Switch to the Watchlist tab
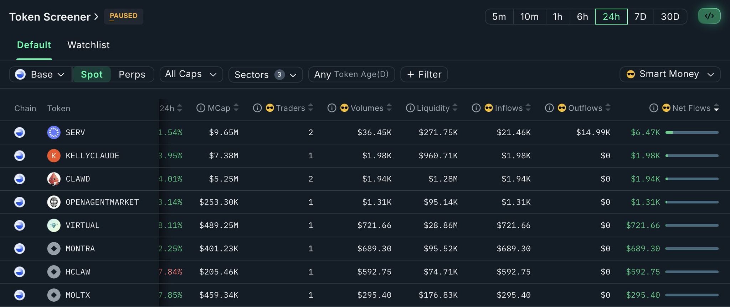This screenshot has width=730, height=307. pos(88,45)
